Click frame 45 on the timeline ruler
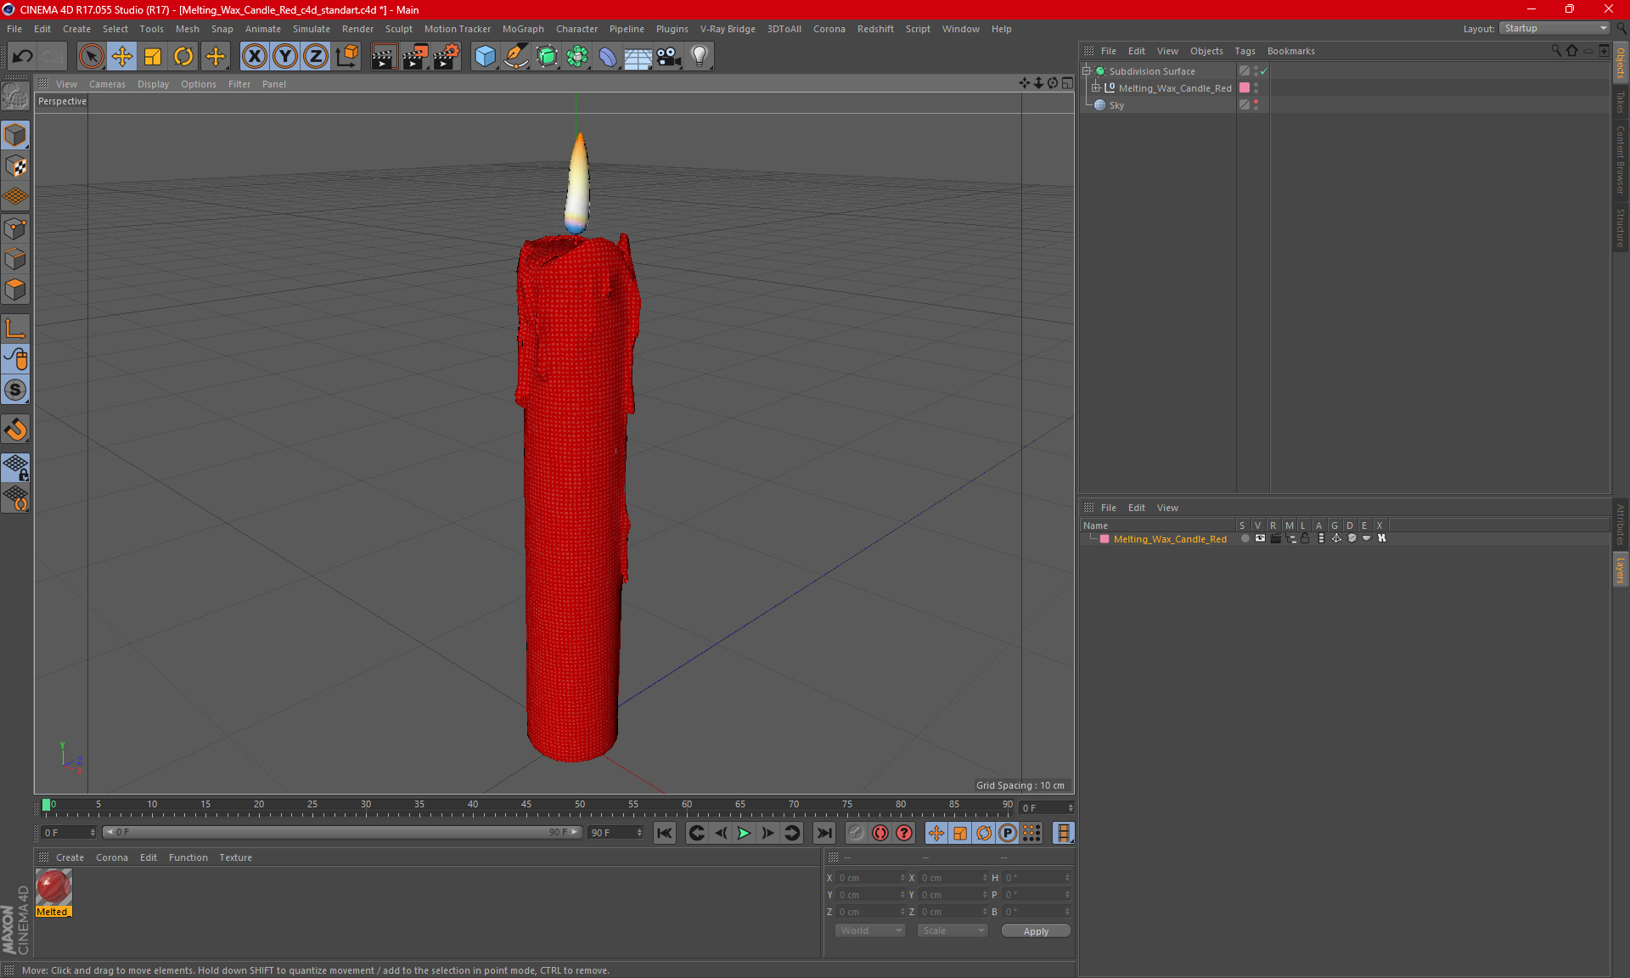Screen dimensions: 1630x978 pyautogui.click(x=526, y=804)
